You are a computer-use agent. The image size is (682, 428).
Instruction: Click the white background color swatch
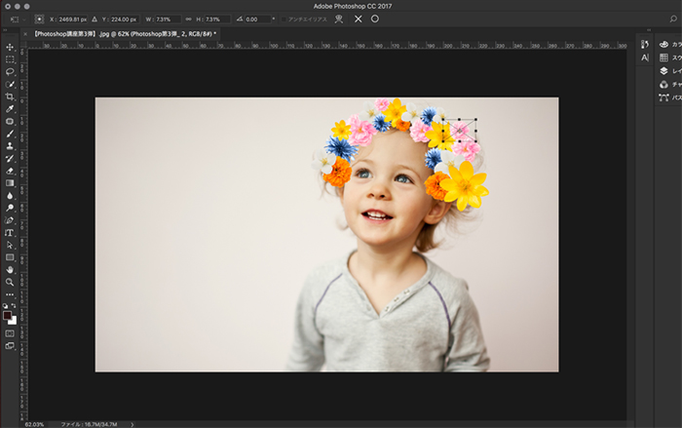click(x=14, y=322)
